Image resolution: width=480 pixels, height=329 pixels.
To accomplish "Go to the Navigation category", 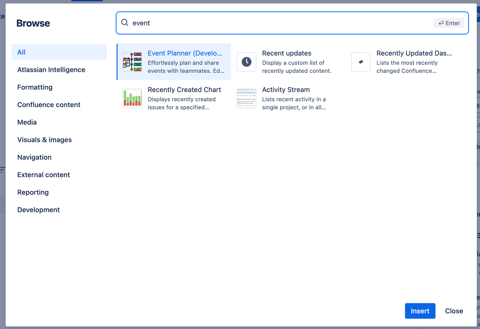I will pos(34,157).
